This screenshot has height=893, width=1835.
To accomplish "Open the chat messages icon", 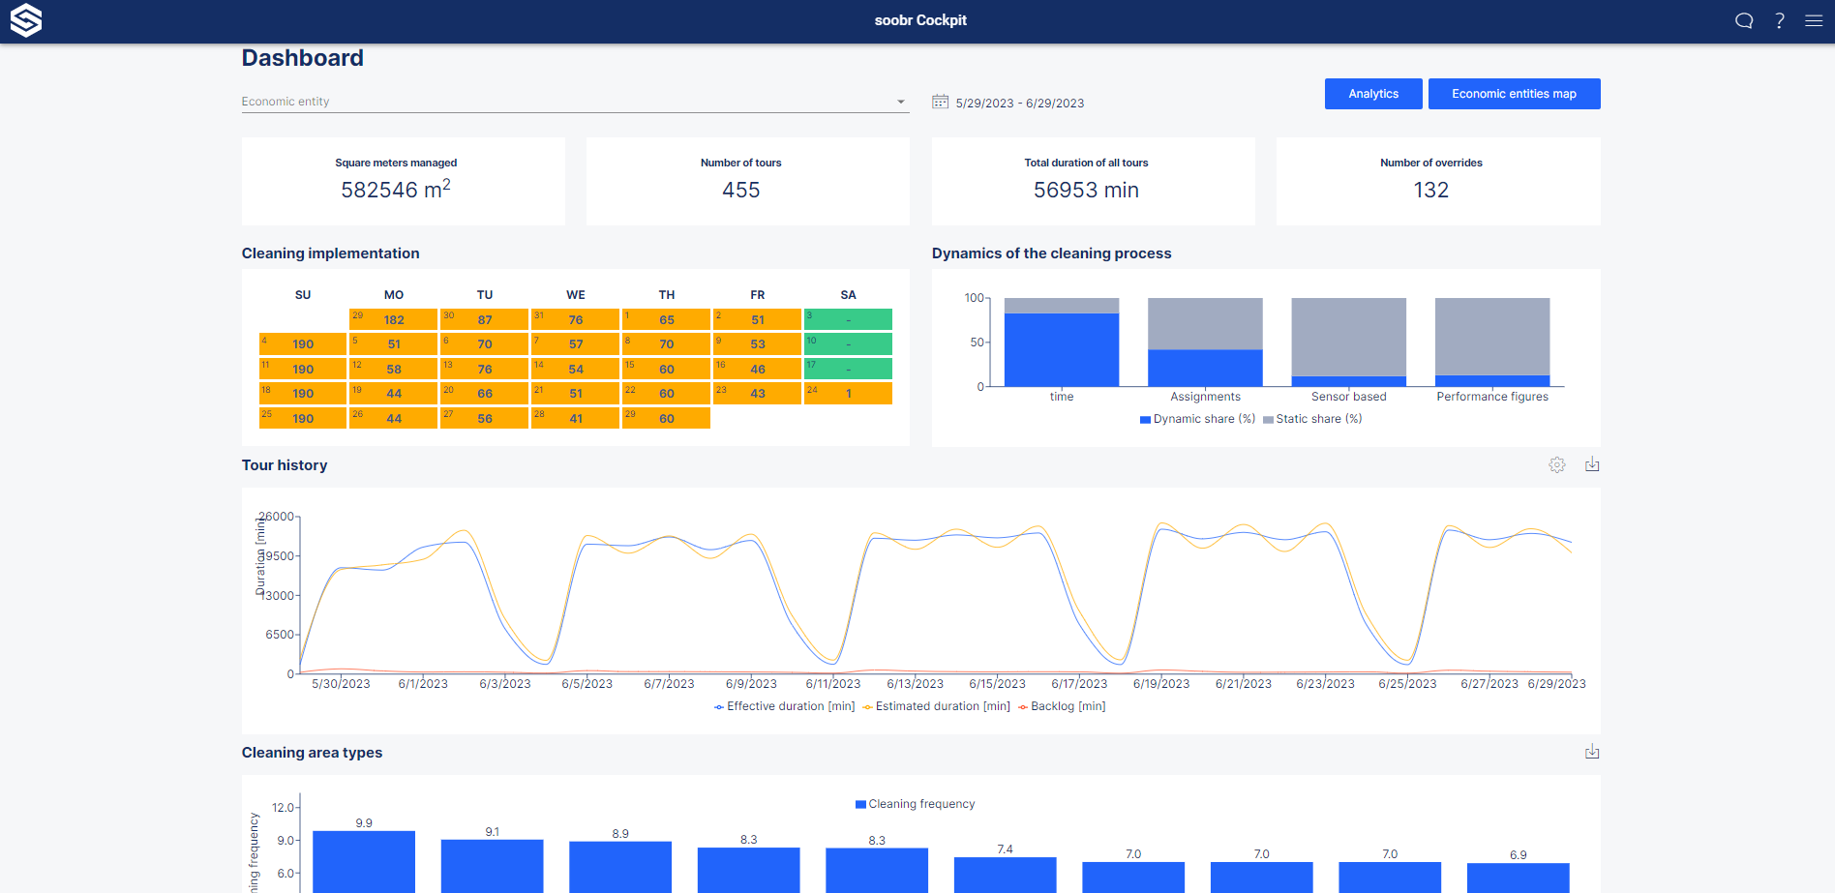I will pyautogui.click(x=1744, y=20).
